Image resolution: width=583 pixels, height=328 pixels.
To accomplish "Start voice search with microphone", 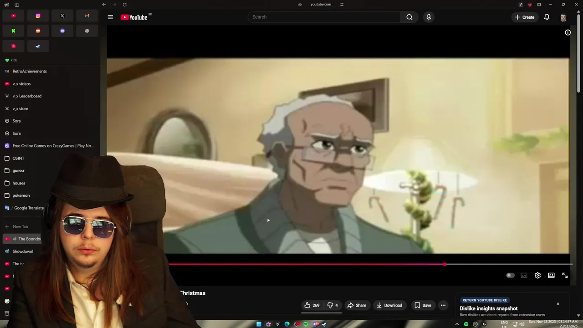I will point(429,17).
